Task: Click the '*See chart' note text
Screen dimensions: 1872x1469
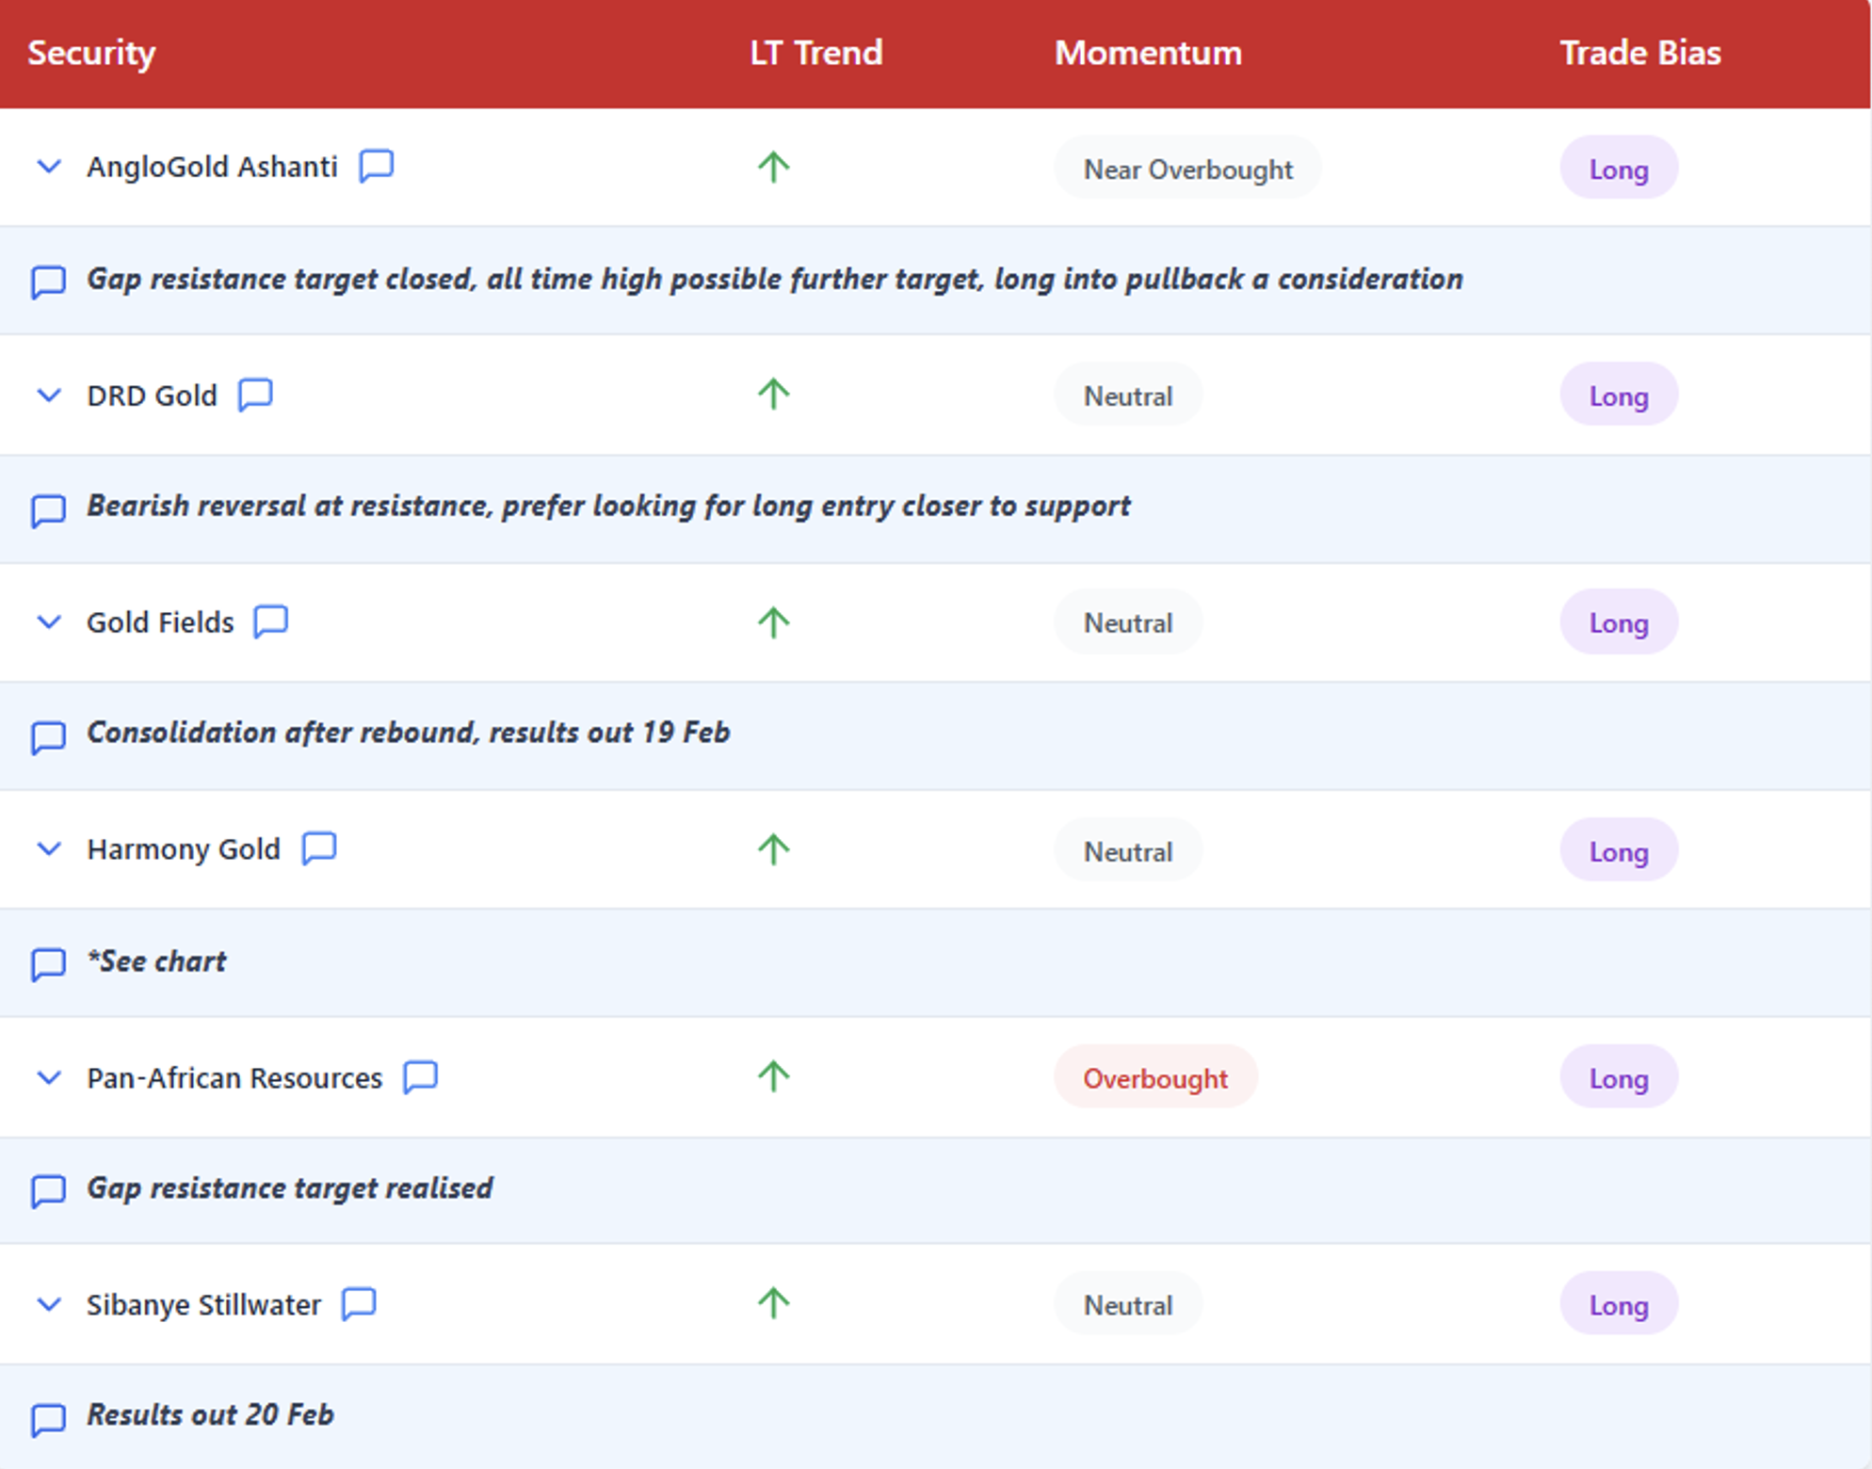Action: click(157, 961)
